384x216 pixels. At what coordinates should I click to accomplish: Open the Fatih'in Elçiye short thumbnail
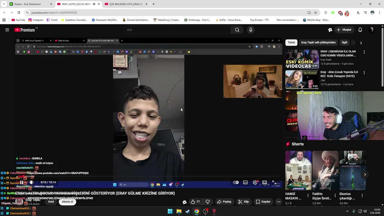[325, 171]
